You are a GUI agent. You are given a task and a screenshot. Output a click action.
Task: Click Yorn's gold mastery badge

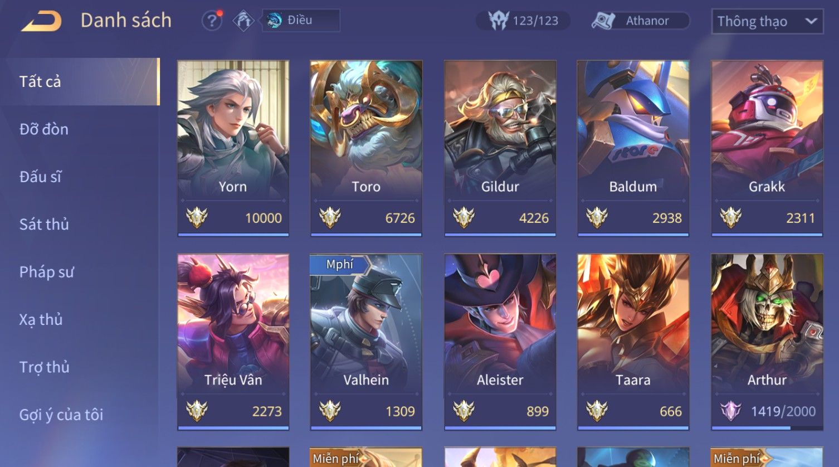[x=197, y=217]
